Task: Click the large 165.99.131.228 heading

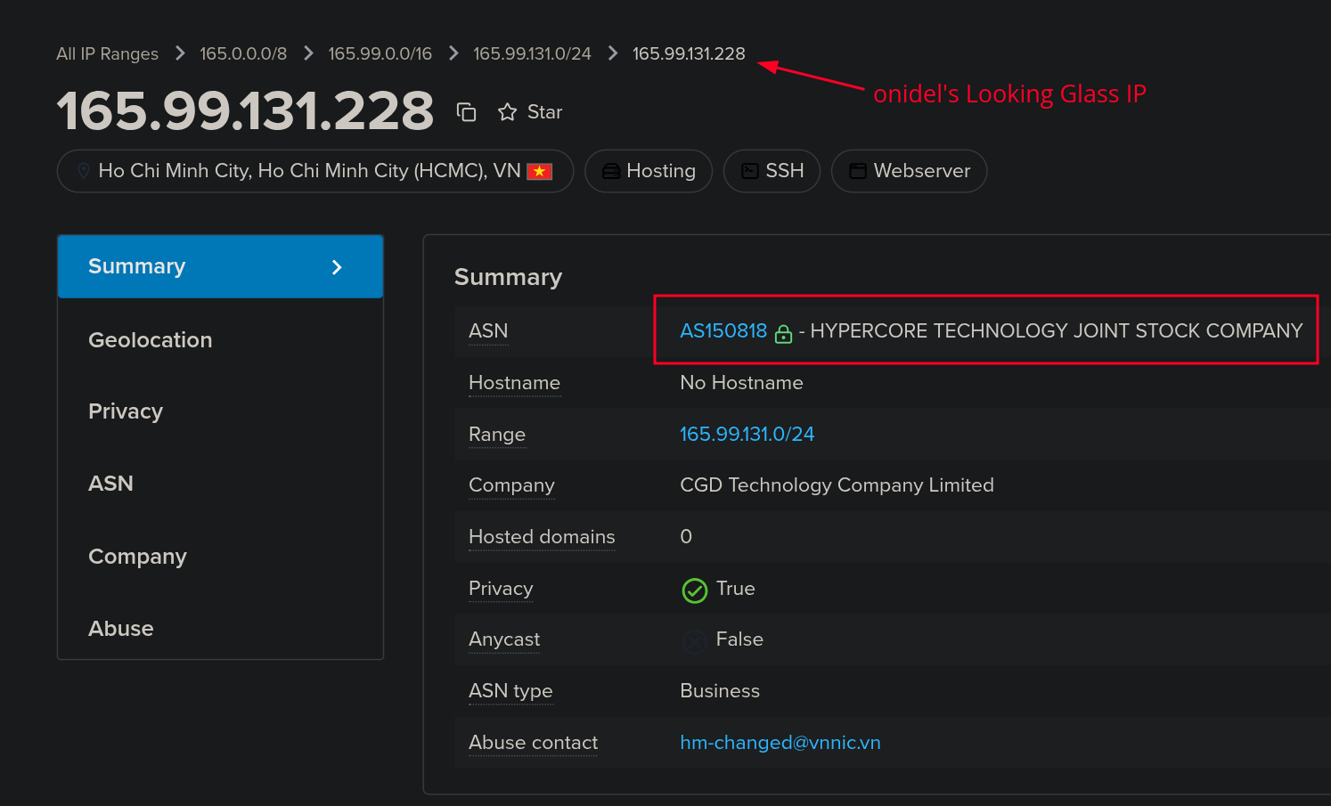Action: (x=245, y=111)
